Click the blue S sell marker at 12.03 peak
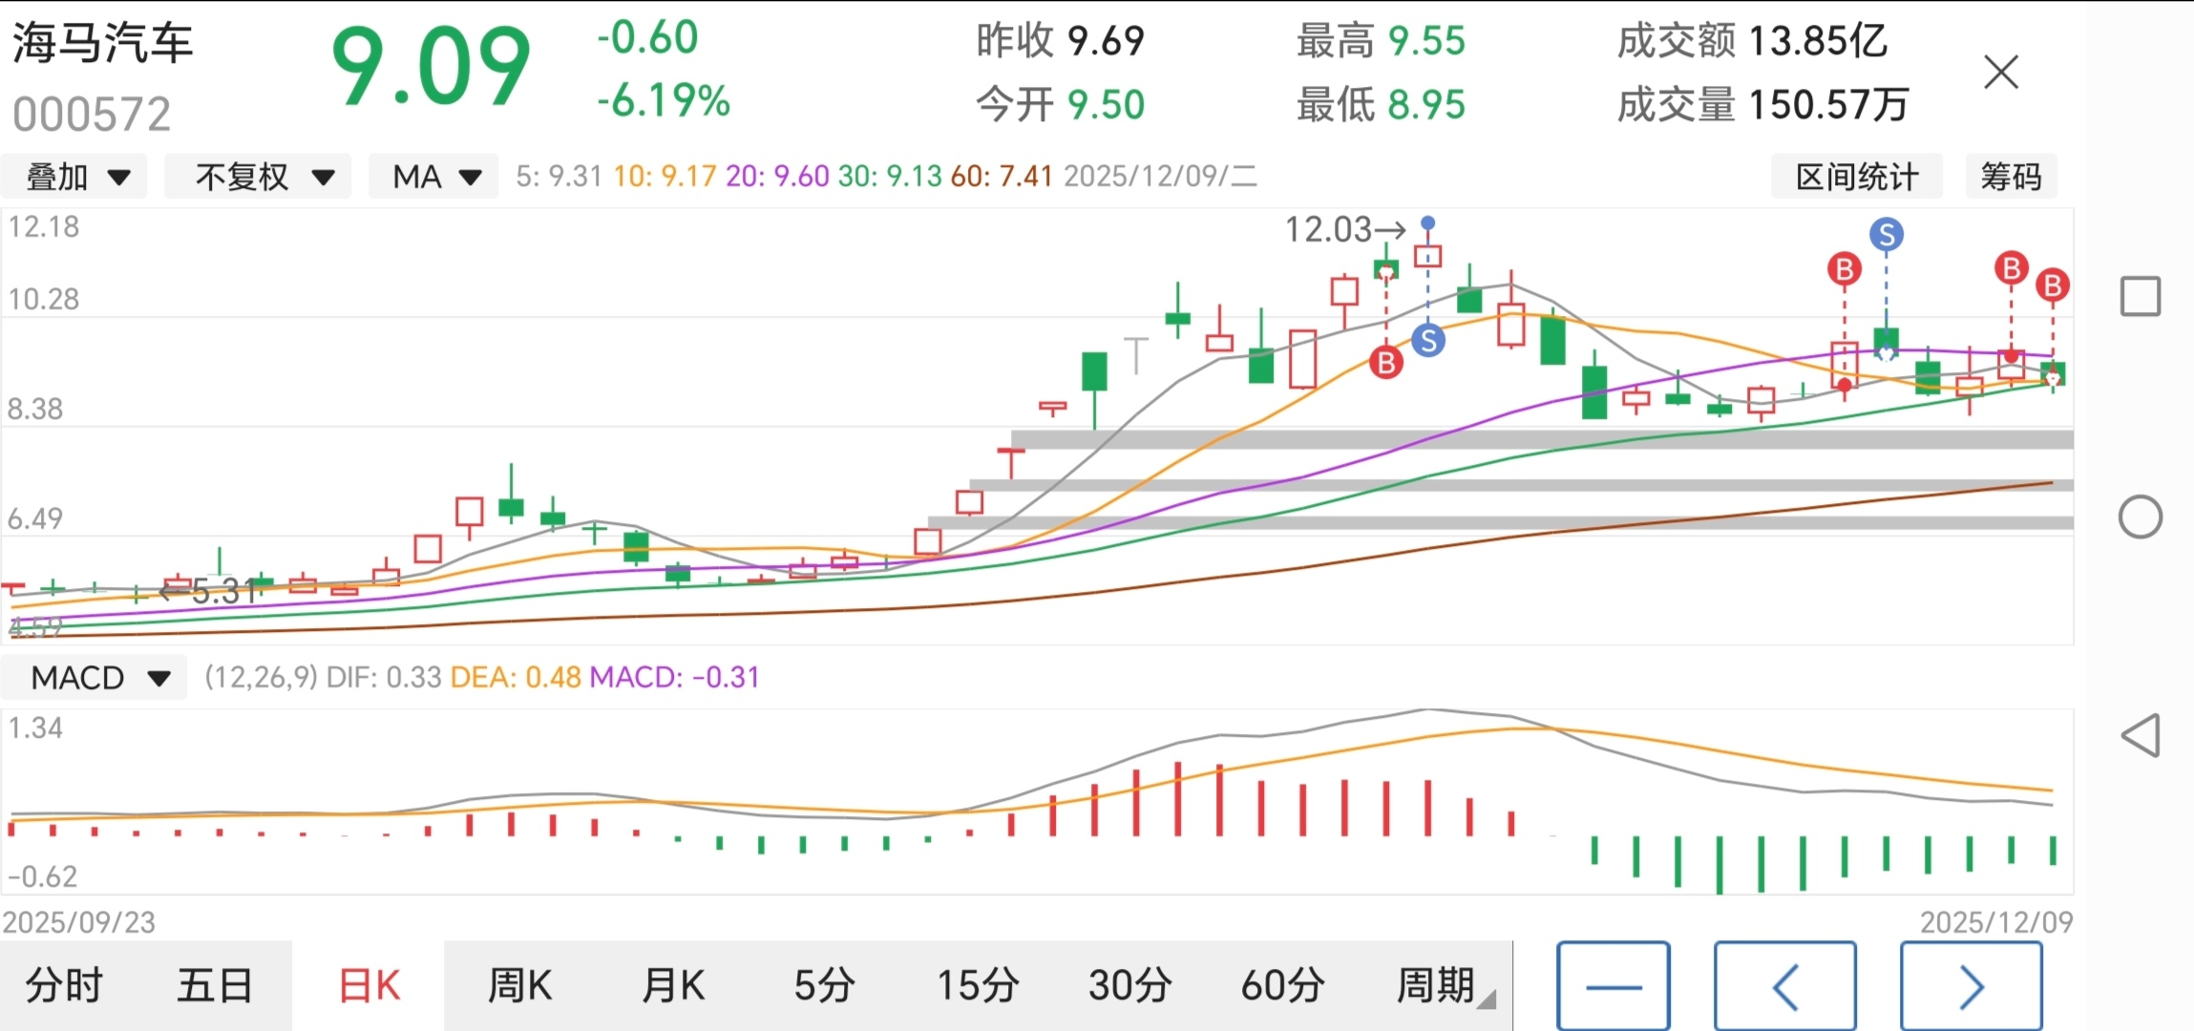The height and width of the screenshot is (1031, 2194). click(1427, 340)
